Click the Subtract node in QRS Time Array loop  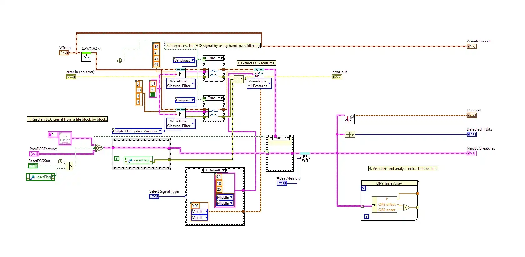[x=407, y=207]
